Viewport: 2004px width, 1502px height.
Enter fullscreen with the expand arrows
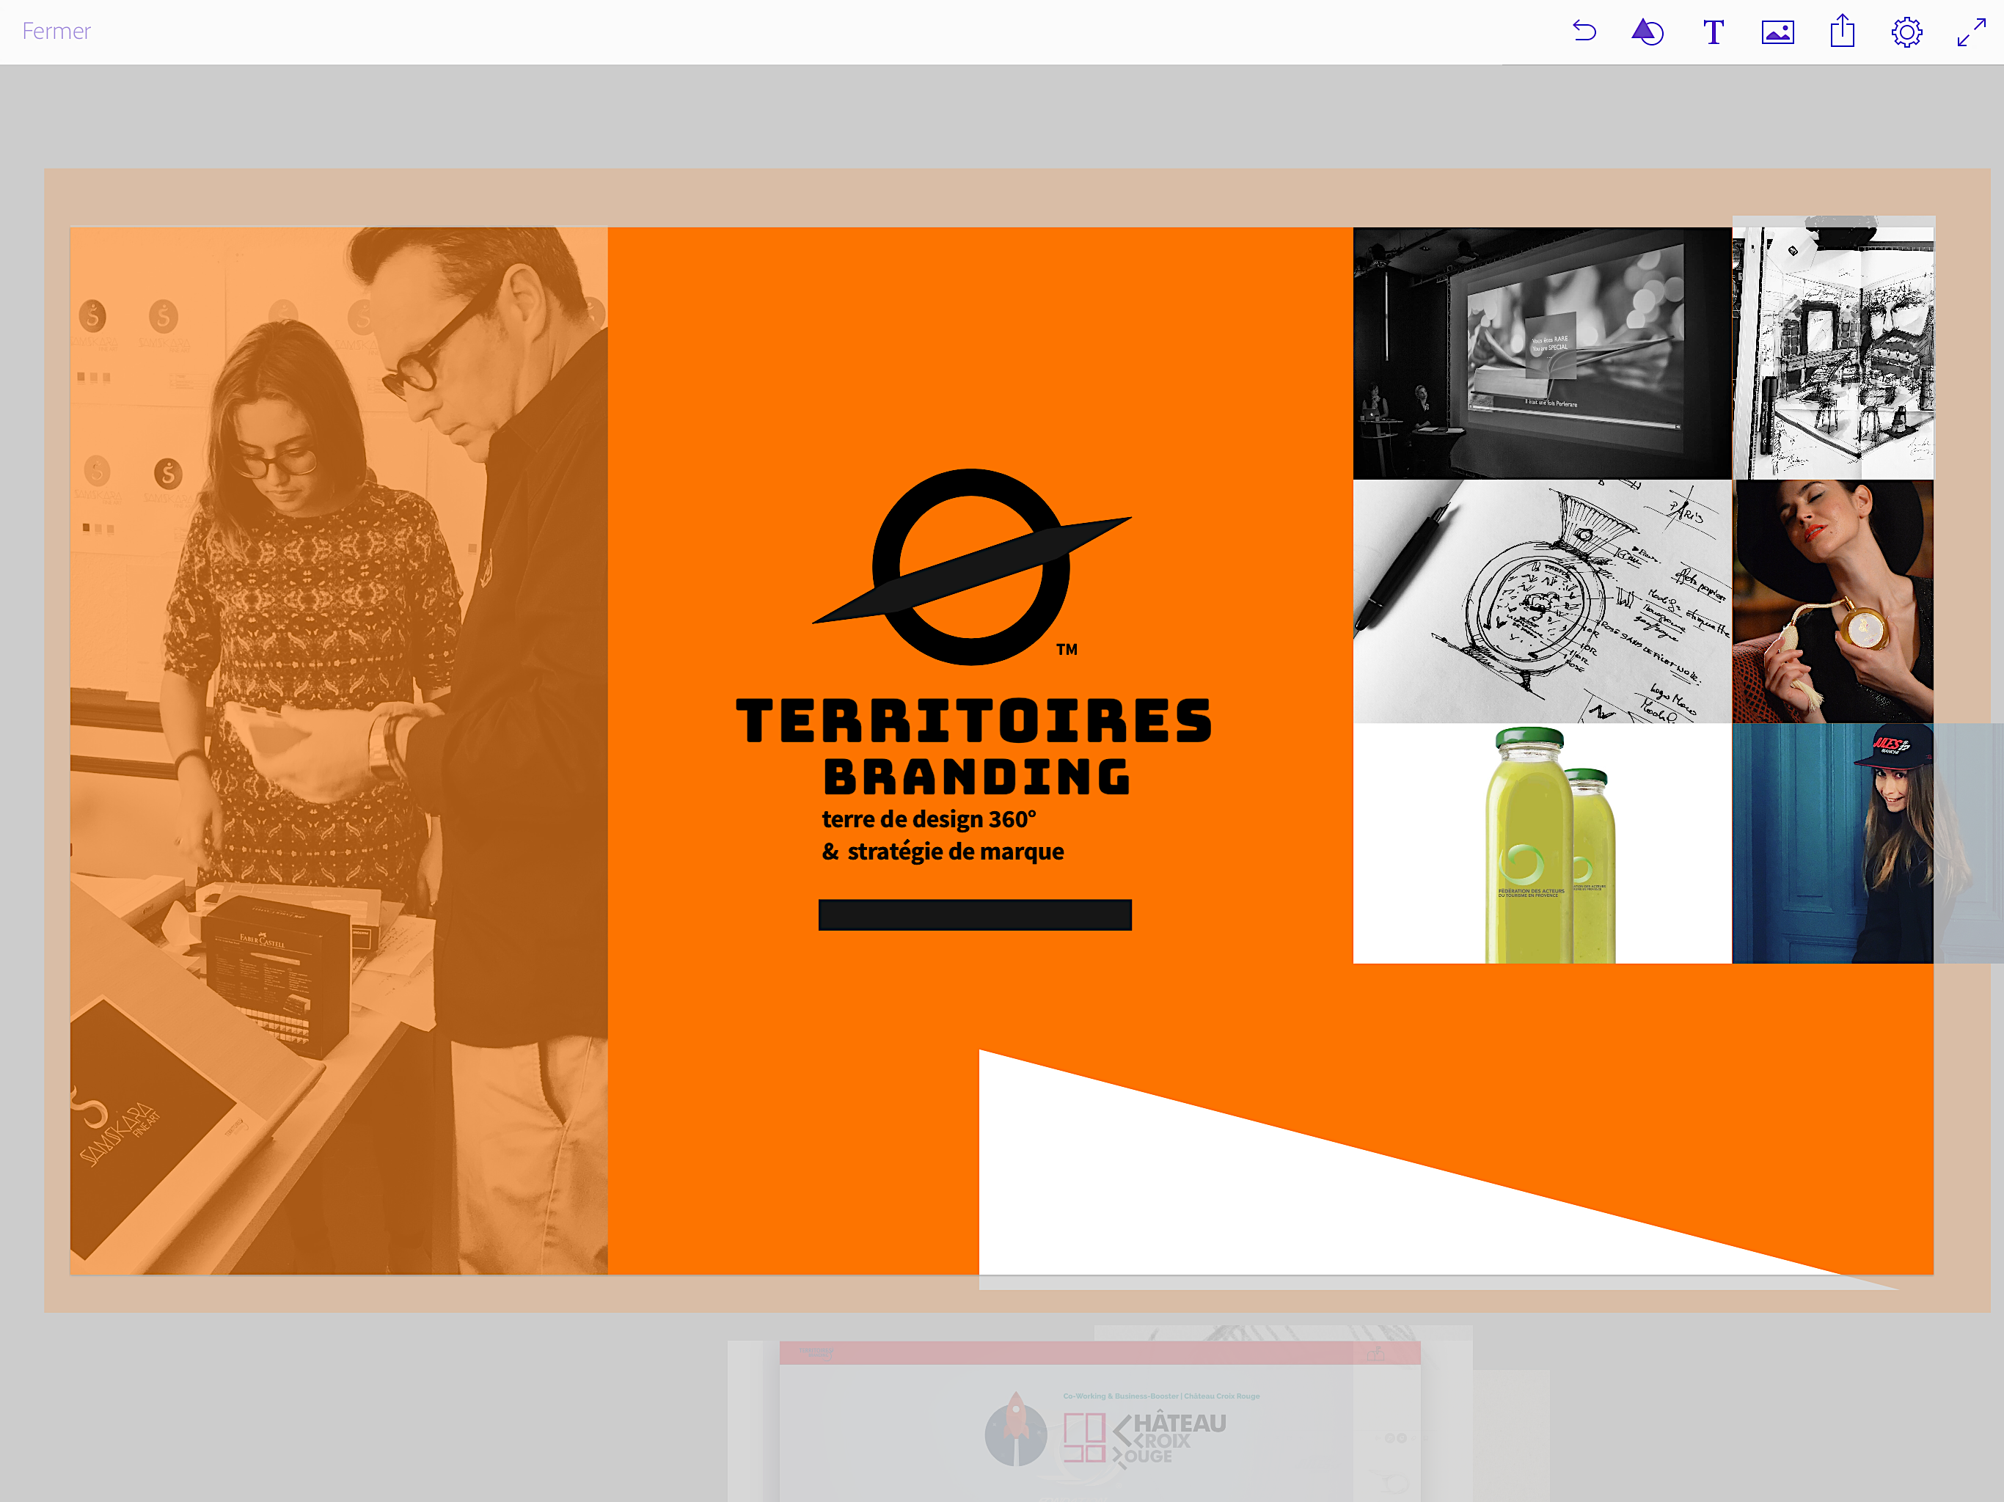(1972, 32)
